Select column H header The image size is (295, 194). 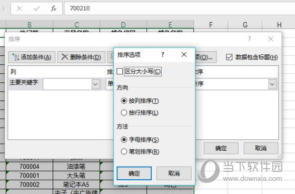(279, 24)
